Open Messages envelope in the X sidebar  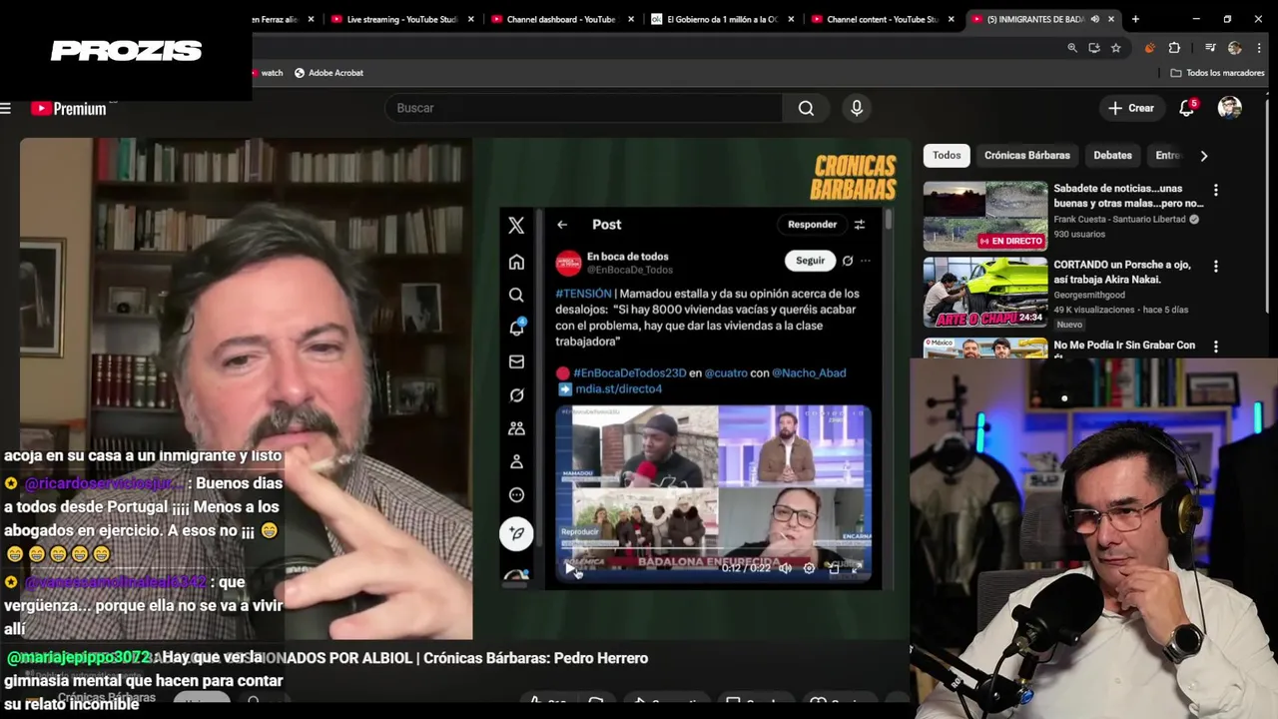coord(516,361)
